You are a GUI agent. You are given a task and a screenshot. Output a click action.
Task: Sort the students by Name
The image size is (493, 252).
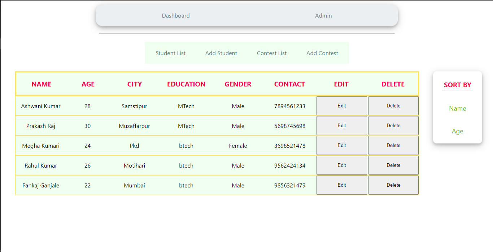click(x=457, y=108)
